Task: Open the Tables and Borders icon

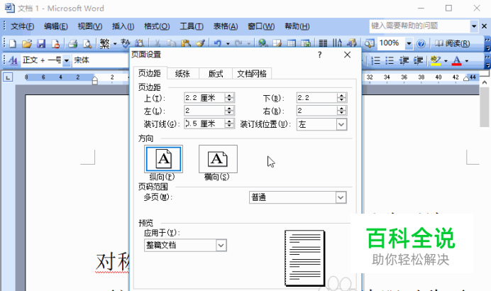Action: pyautogui.click(x=277, y=43)
